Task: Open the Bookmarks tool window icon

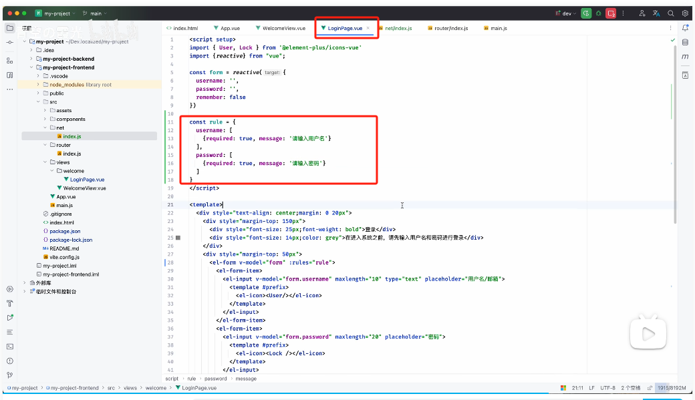Action: pyautogui.click(x=10, y=75)
